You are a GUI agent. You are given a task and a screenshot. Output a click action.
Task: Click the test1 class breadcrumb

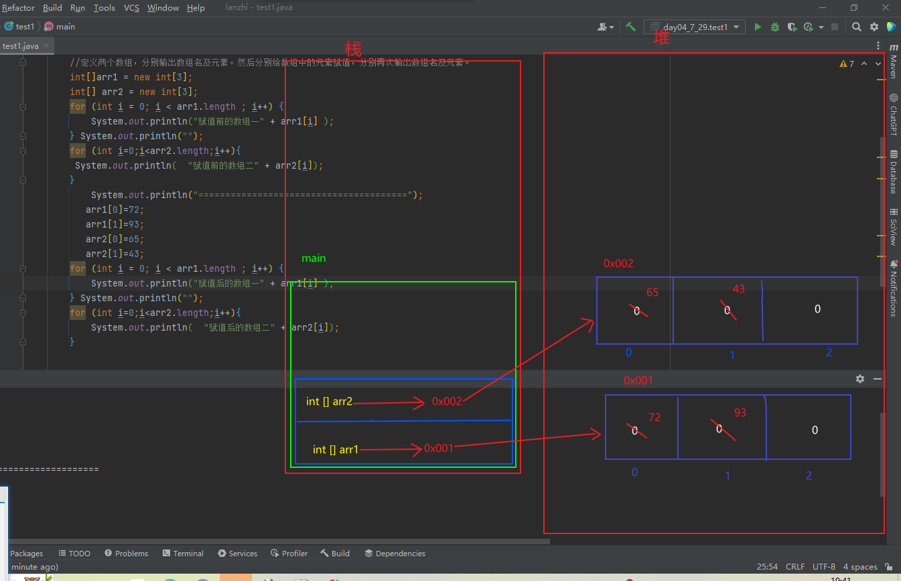(19, 27)
